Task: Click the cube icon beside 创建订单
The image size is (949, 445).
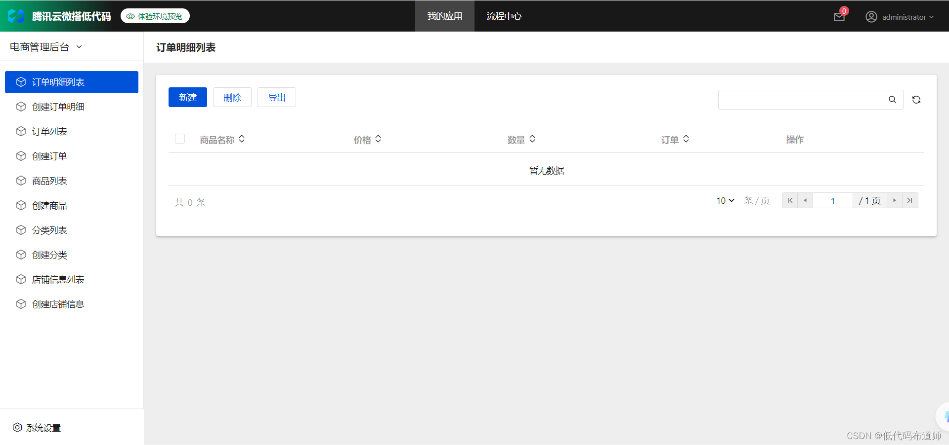Action: coord(21,156)
